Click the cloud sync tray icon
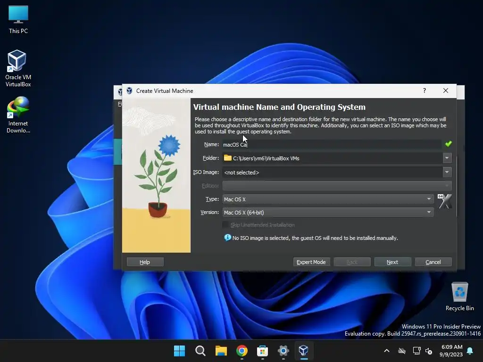Viewport: 483px width, 362px height. [402, 351]
